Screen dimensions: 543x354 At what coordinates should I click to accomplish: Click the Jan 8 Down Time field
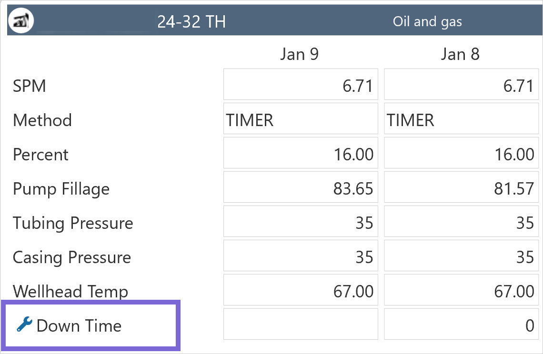click(461, 325)
